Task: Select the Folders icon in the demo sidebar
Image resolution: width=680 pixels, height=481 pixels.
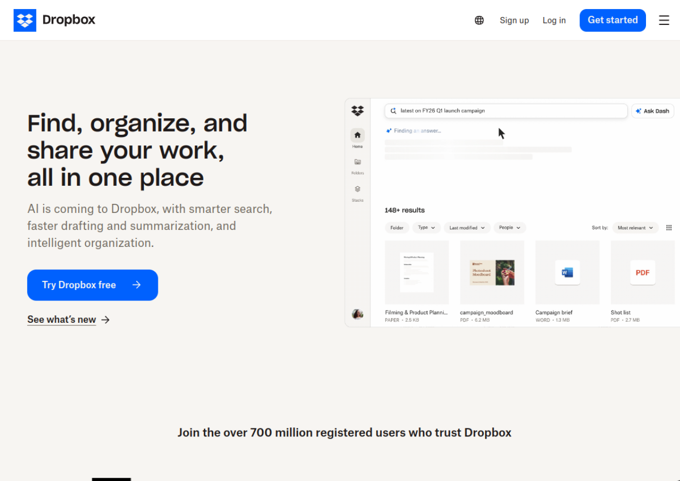Action: pyautogui.click(x=358, y=162)
